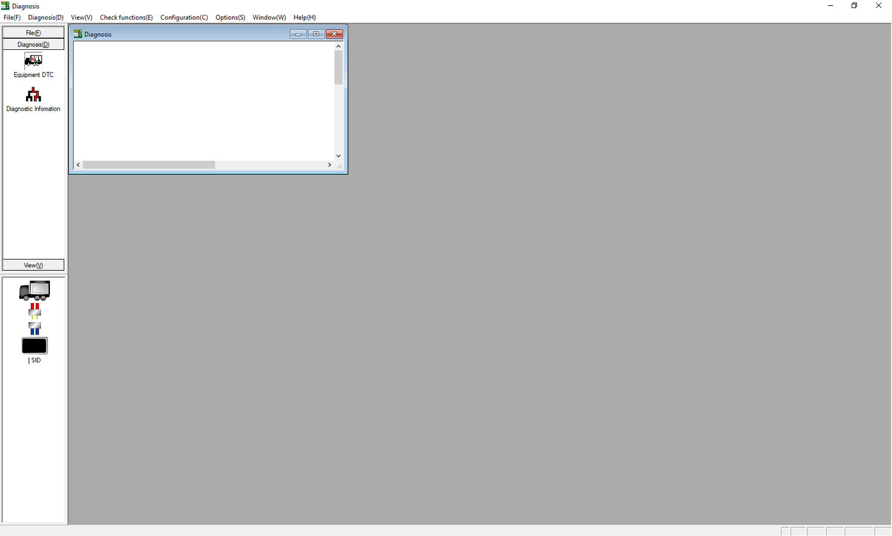Screen dimensions: 892x536
Task: Click the vertical scrollbar down arrow
Action: point(338,156)
